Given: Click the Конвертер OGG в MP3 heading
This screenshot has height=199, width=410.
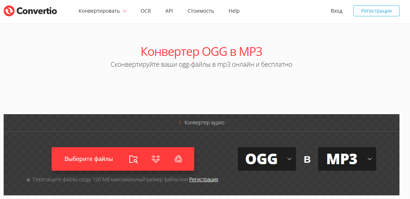Looking at the screenshot, I should pyautogui.click(x=201, y=52).
